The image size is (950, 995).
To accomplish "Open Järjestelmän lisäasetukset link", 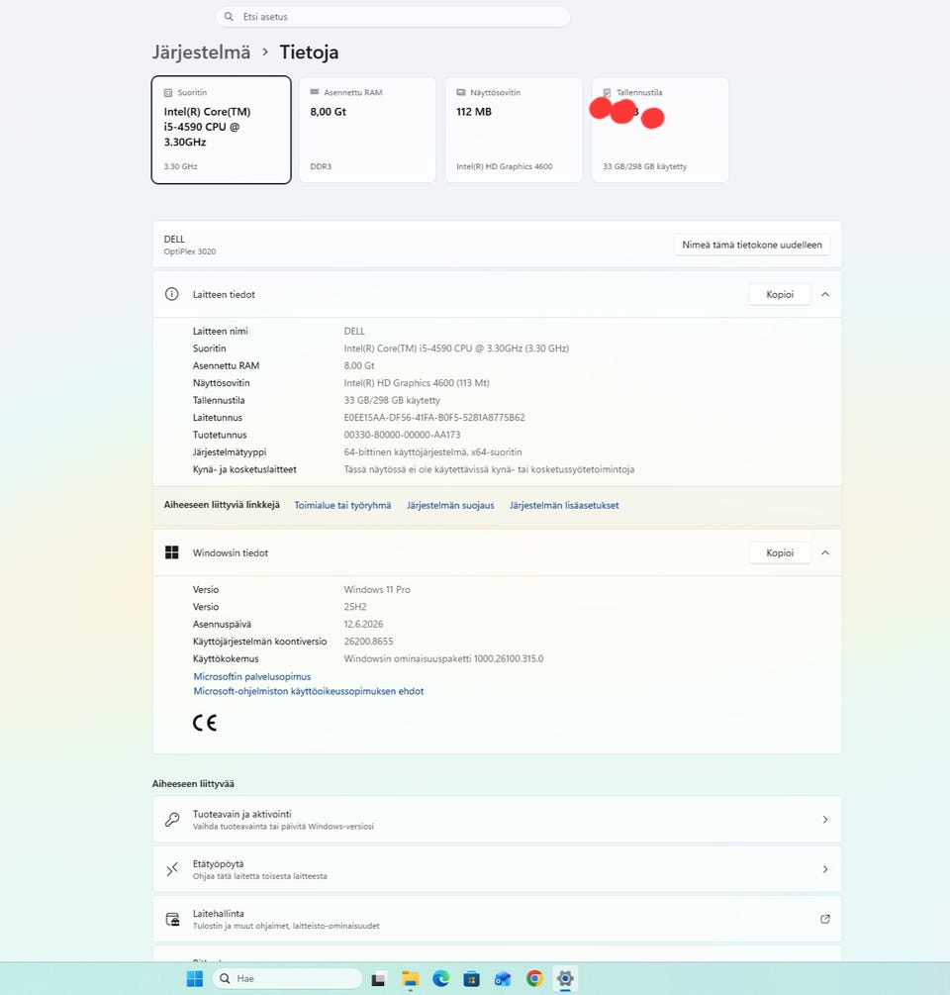I will point(564,505).
